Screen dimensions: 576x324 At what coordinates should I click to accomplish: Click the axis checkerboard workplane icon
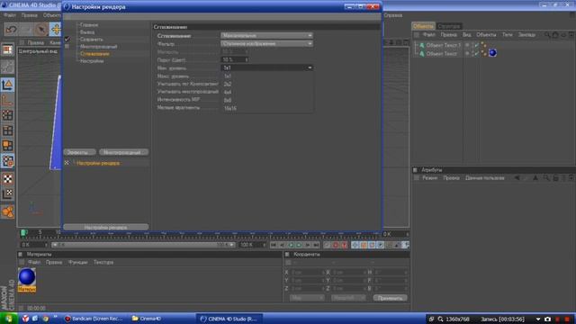click(x=7, y=193)
